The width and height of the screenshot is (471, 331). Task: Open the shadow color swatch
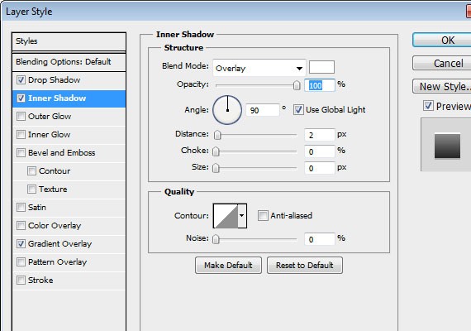321,67
